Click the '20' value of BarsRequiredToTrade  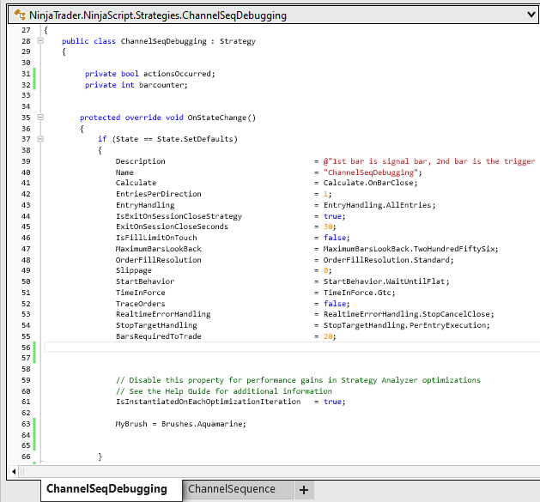click(x=328, y=336)
